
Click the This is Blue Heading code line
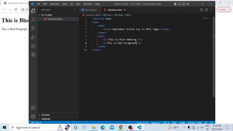click(x=123, y=40)
